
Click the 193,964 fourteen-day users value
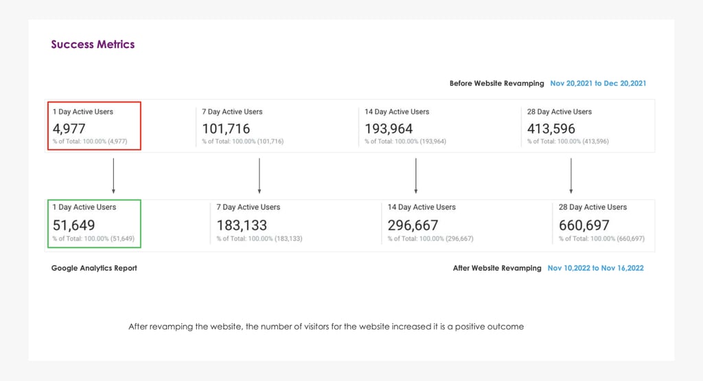pyautogui.click(x=389, y=128)
